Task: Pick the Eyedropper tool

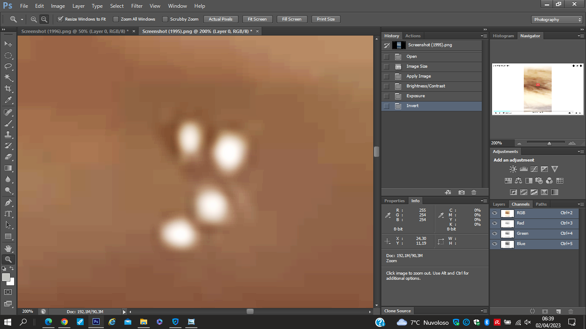Action: pos(8,100)
